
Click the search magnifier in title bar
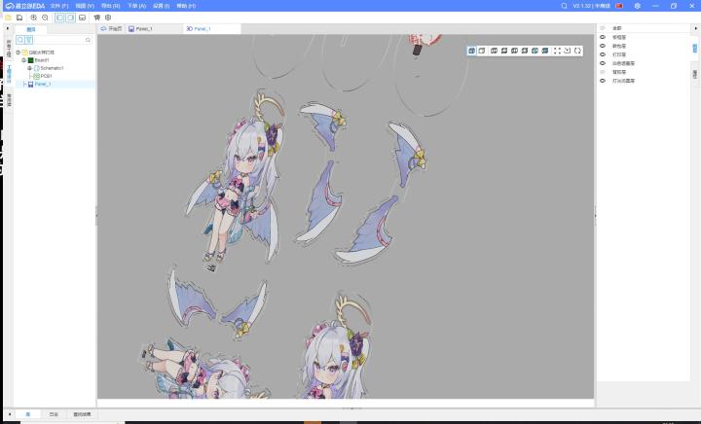(x=565, y=6)
